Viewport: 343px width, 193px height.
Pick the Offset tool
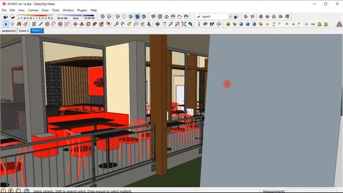(108, 24)
